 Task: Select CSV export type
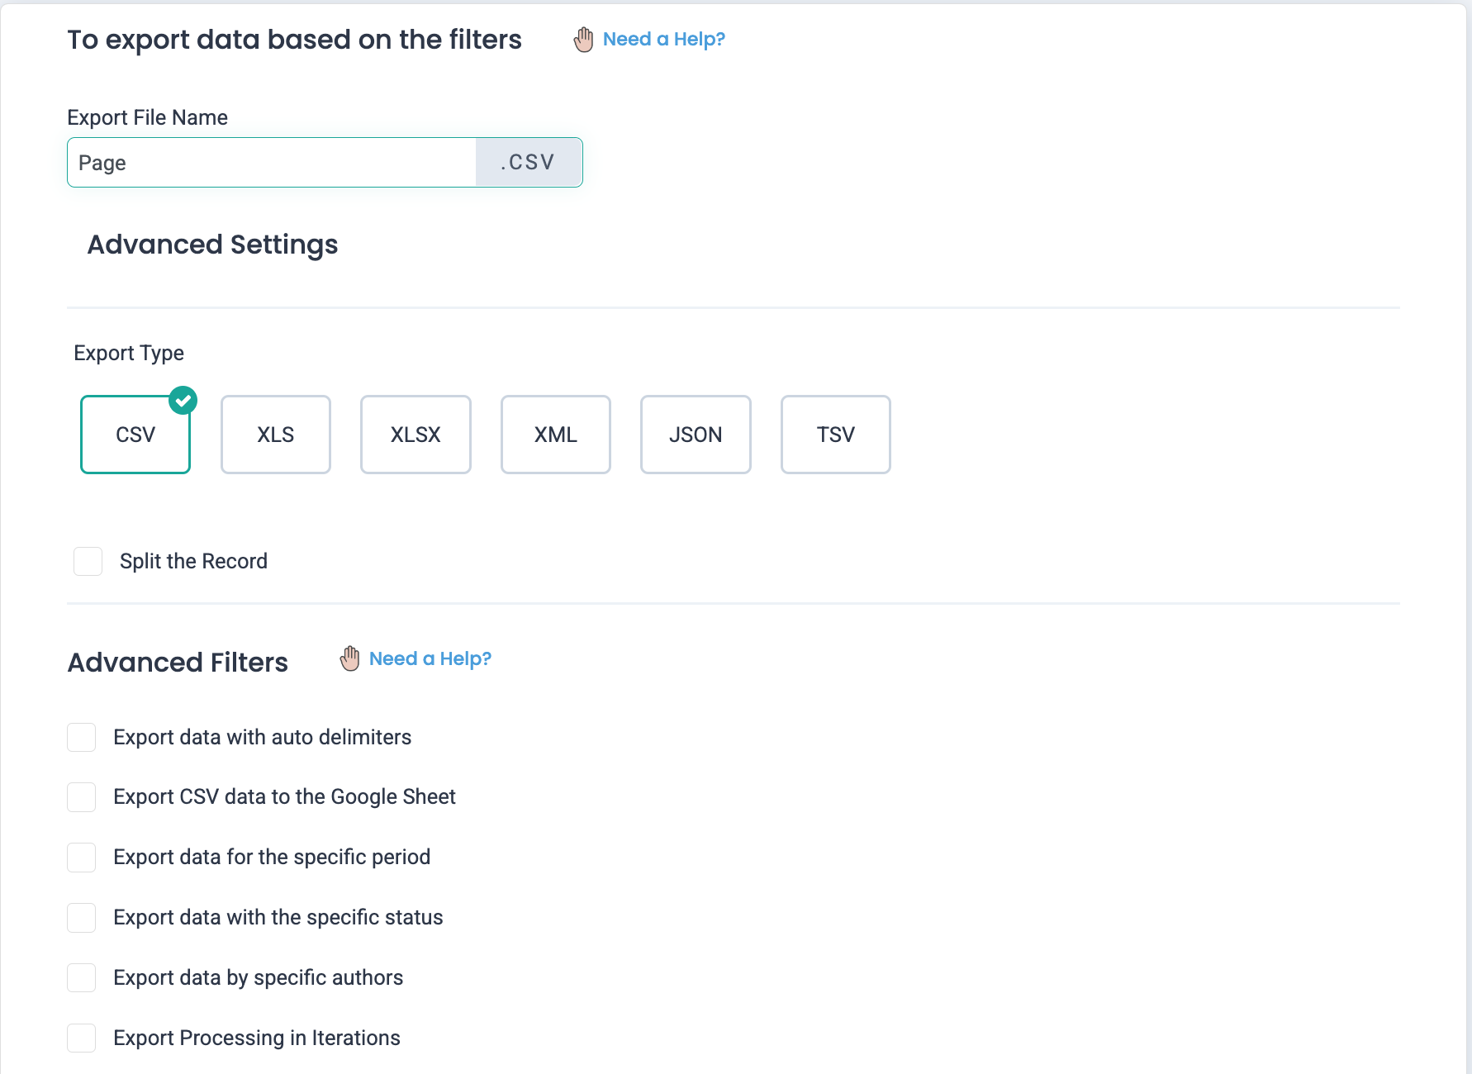click(x=135, y=435)
